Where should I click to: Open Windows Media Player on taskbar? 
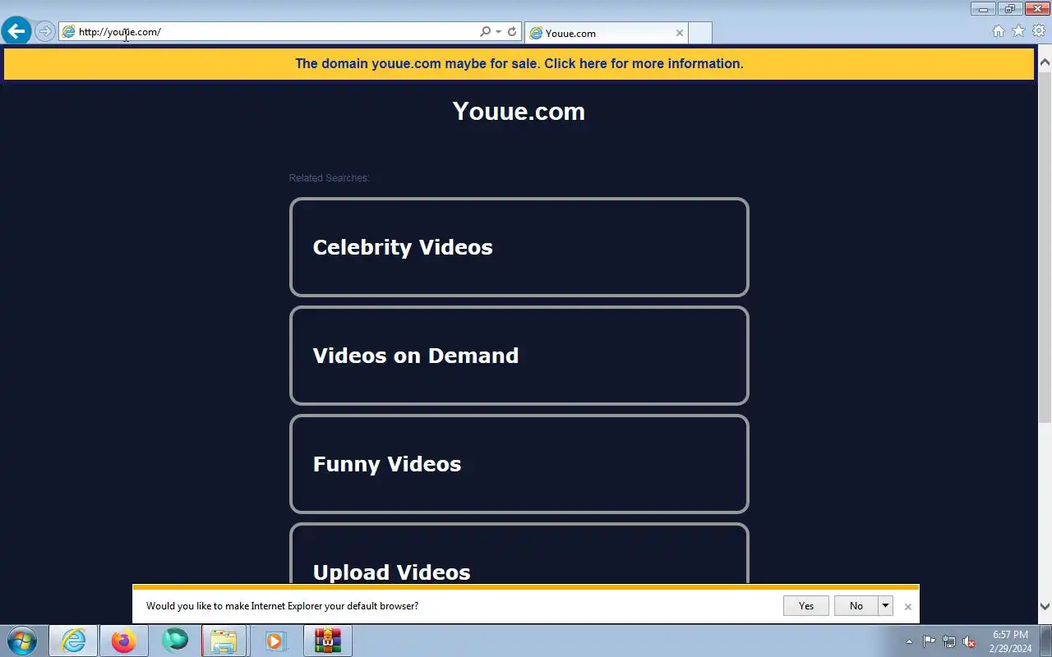click(x=276, y=641)
